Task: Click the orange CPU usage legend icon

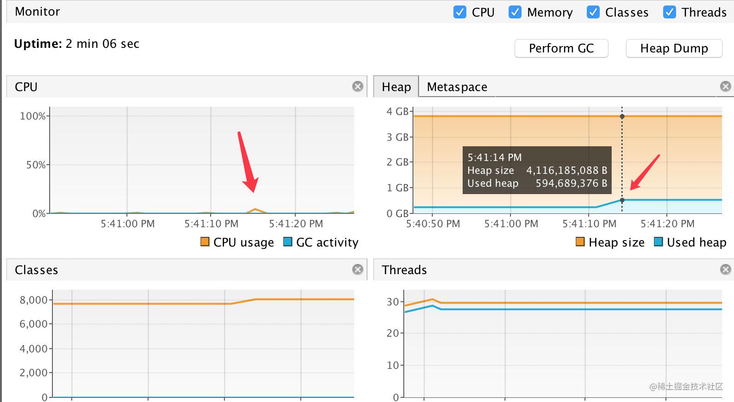Action: pos(205,242)
